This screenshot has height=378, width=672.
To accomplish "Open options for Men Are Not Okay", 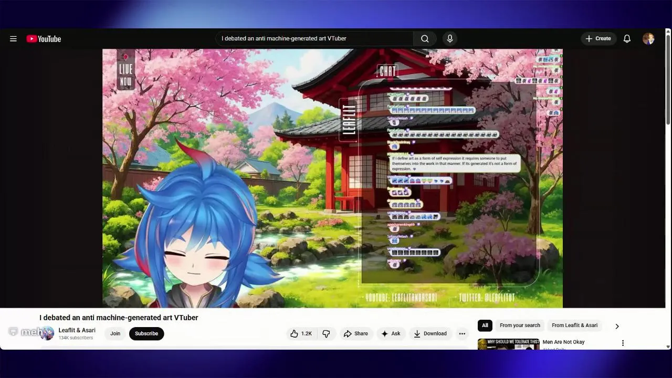I will click(x=623, y=343).
